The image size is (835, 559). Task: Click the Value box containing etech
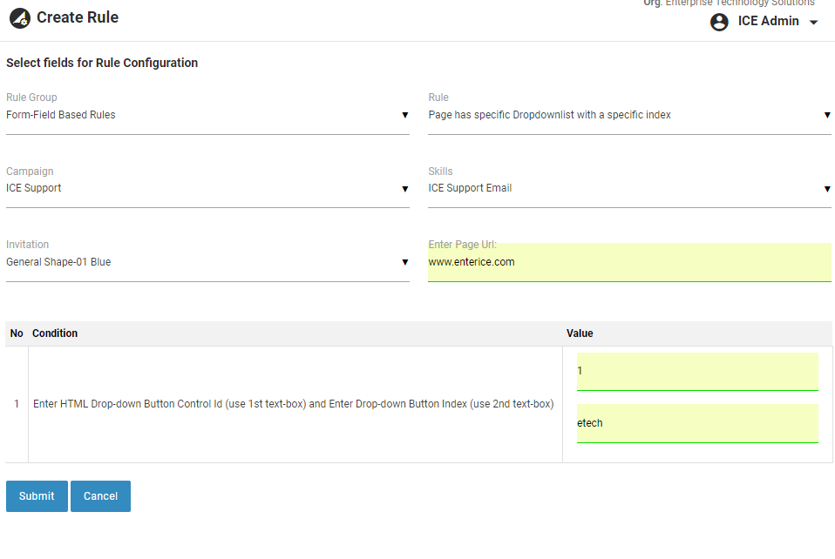pyautogui.click(x=697, y=423)
